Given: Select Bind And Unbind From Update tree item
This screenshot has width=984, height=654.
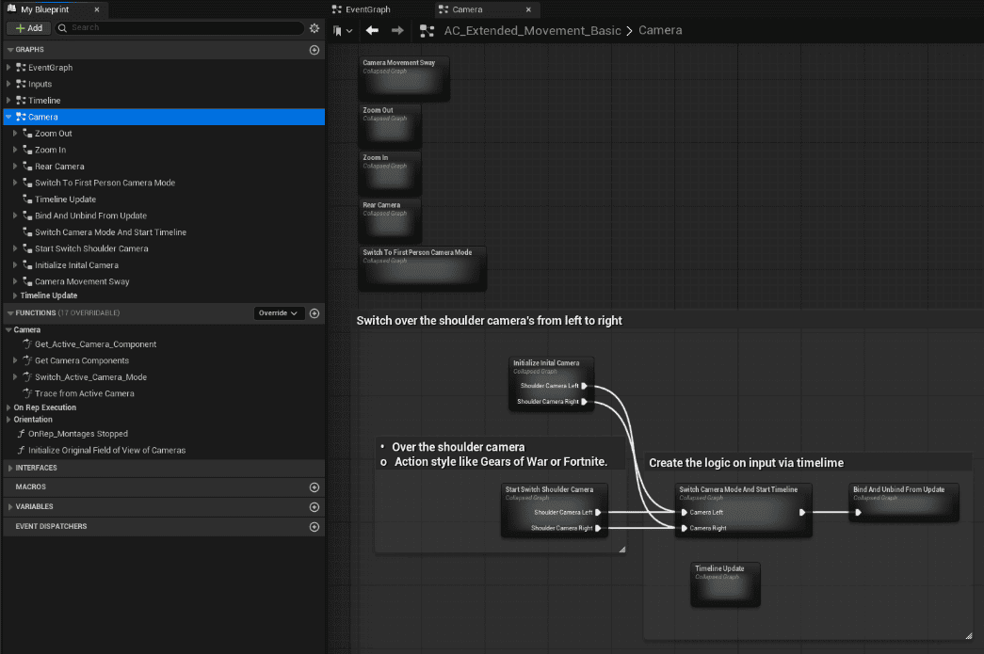Looking at the screenshot, I should (x=90, y=215).
